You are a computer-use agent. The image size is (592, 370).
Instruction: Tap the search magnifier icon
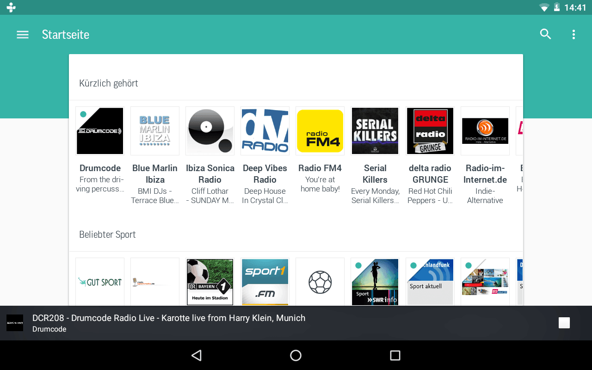pos(546,34)
